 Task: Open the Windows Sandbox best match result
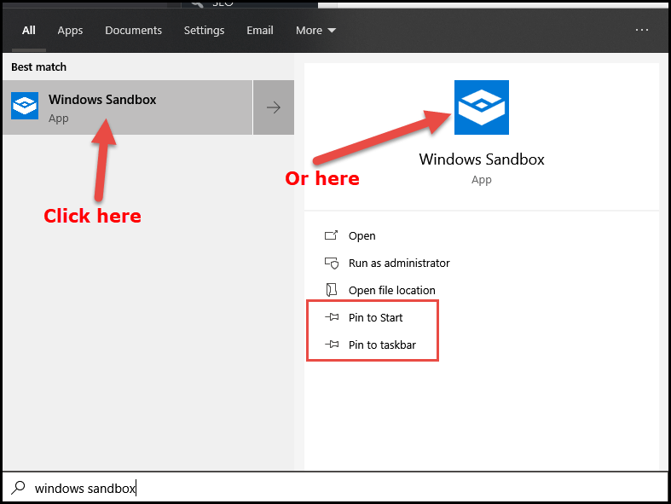point(128,107)
